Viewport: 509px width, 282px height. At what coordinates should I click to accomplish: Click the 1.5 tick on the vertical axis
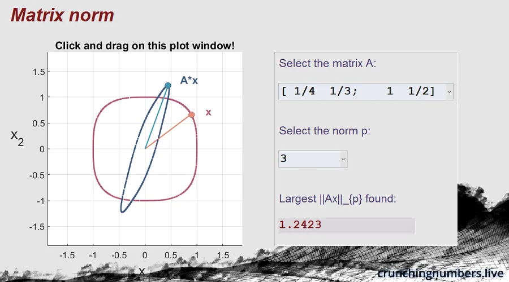click(x=39, y=72)
